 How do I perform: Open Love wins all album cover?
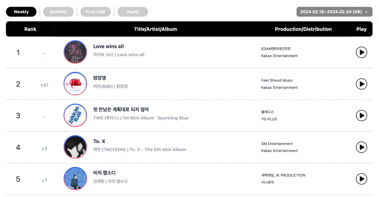(x=75, y=52)
